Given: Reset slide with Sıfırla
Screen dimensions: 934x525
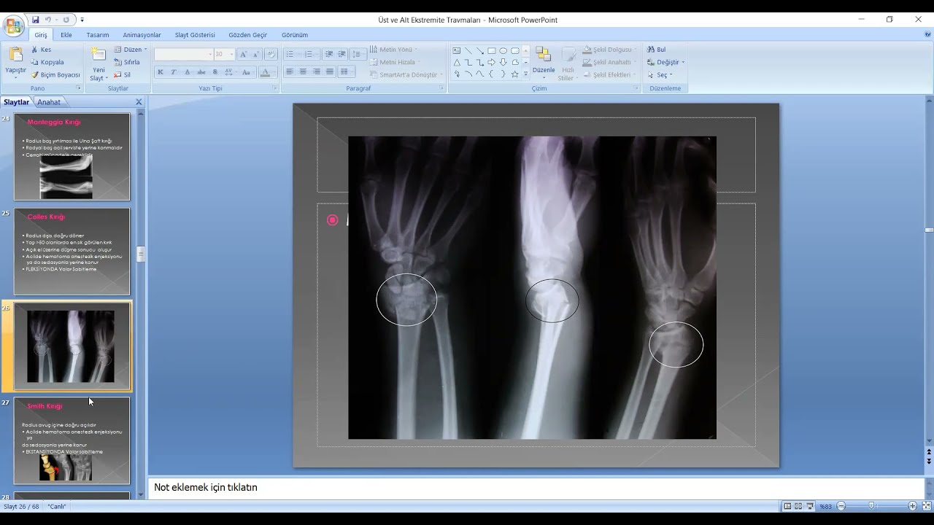Looking at the screenshot, I should point(127,62).
